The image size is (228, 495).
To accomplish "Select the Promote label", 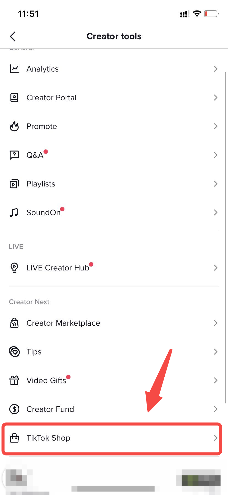I will (x=42, y=126).
